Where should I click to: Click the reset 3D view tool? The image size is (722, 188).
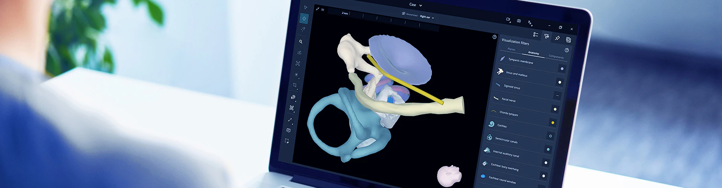click(292, 108)
